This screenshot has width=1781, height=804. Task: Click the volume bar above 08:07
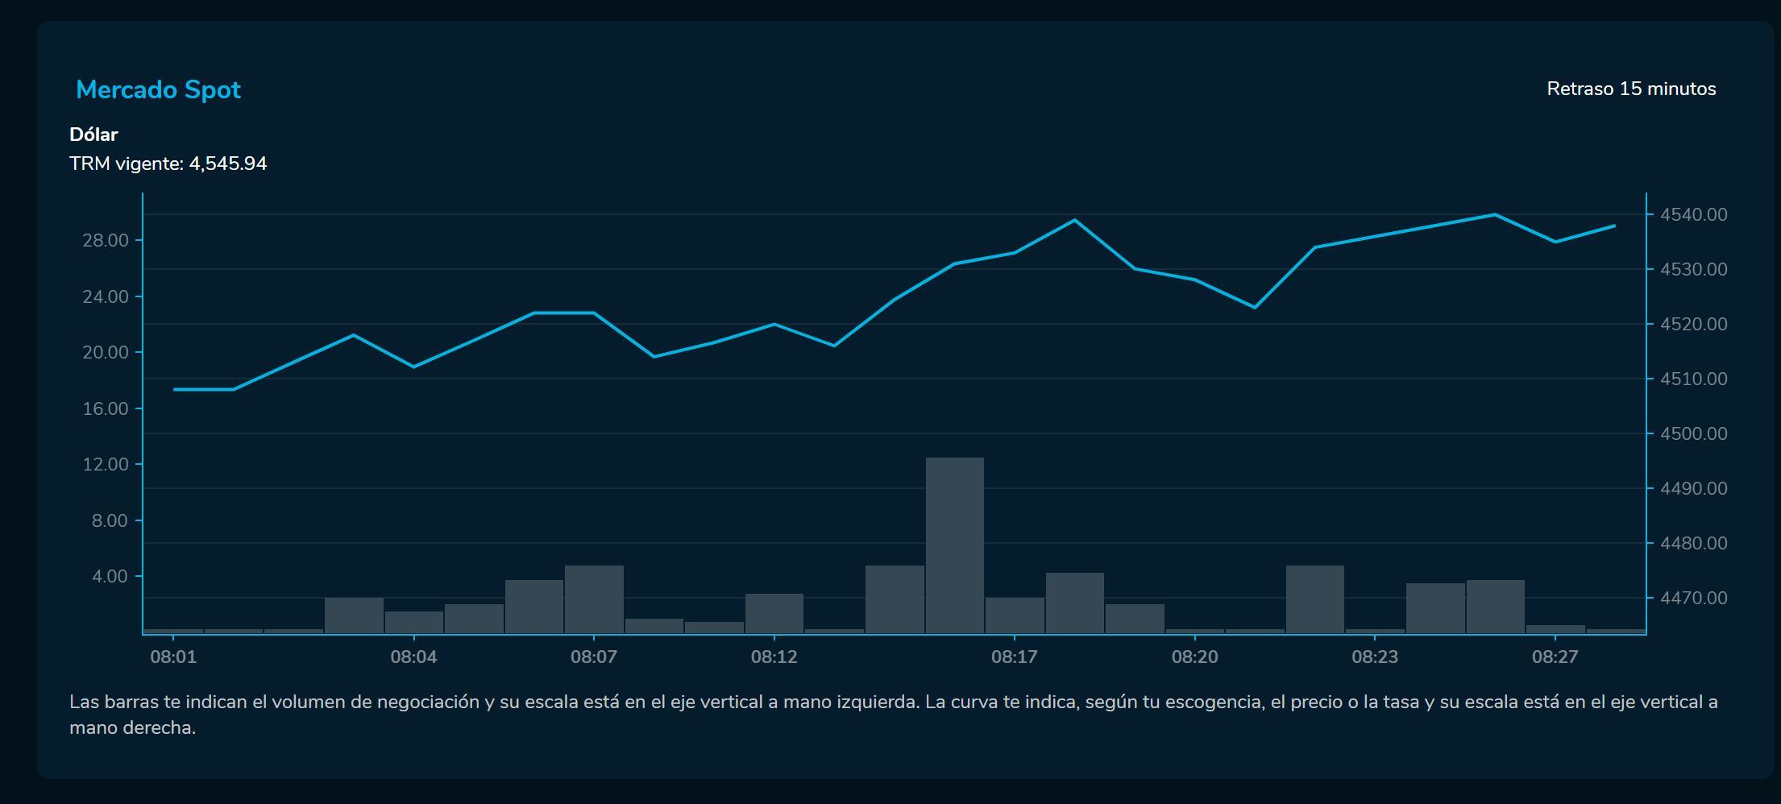tap(594, 599)
